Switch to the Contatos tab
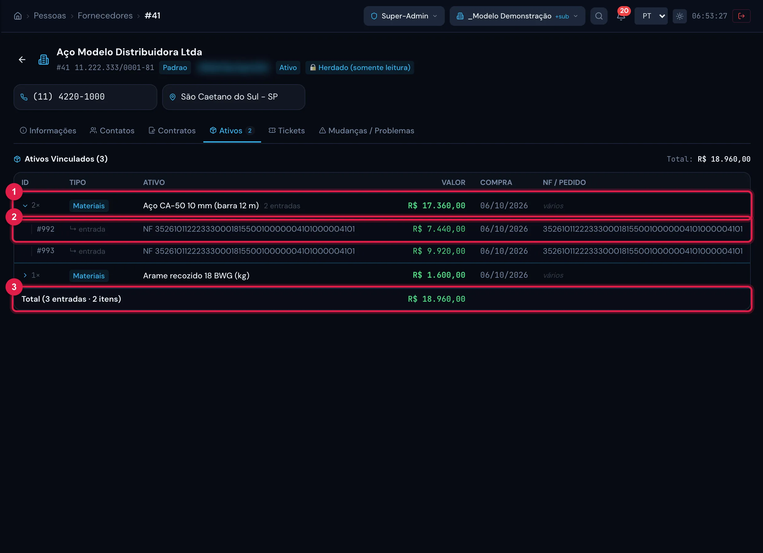The width and height of the screenshot is (763, 553). pos(112,131)
